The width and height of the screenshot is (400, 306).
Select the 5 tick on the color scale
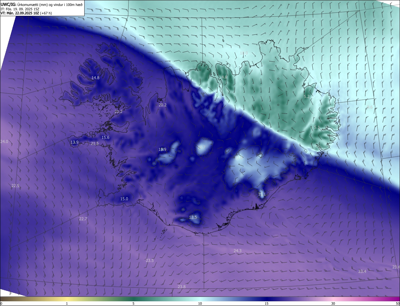click(133, 303)
